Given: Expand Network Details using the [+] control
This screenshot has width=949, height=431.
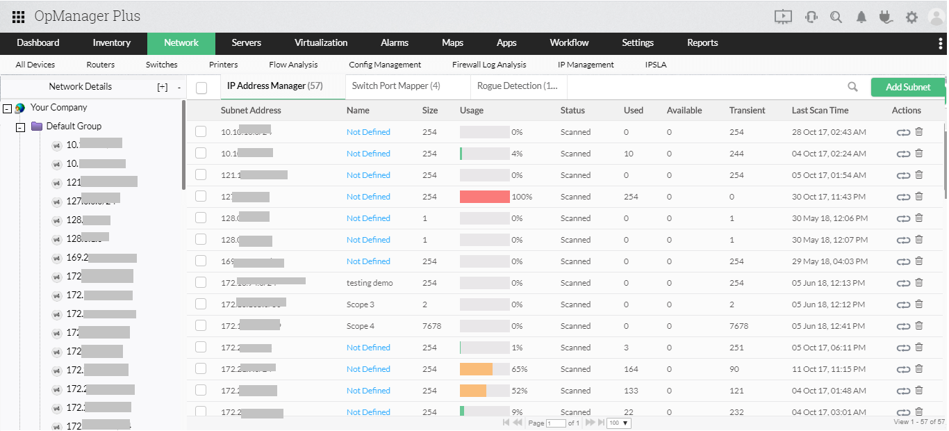Looking at the screenshot, I should tap(161, 86).
